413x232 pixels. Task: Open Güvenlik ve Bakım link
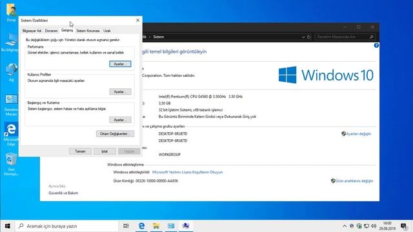pyautogui.click(x=63, y=193)
